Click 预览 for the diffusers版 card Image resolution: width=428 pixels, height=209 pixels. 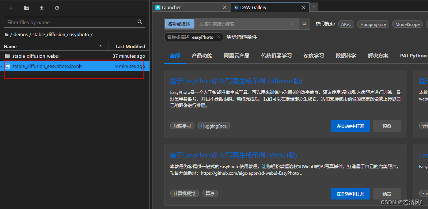[x=387, y=126]
